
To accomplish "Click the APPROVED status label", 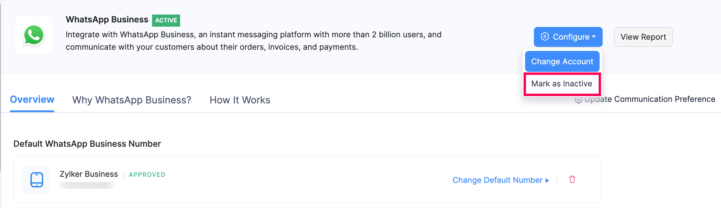I will pos(147,175).
